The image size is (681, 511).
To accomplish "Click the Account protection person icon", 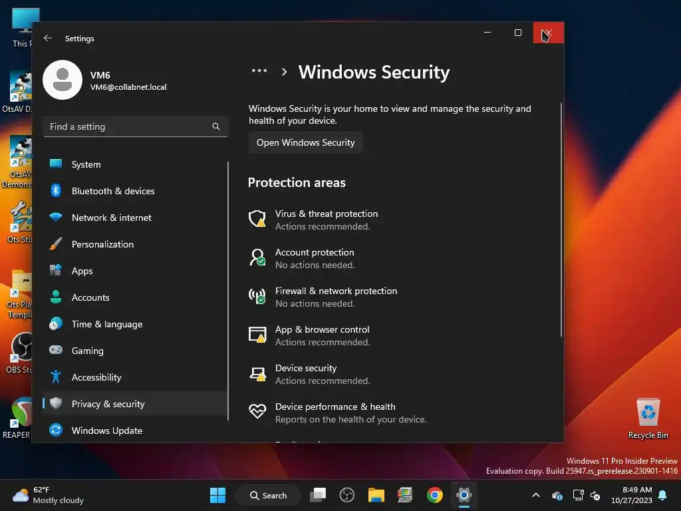I will tap(257, 257).
